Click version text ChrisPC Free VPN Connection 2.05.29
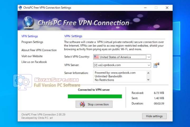The image size is (190, 127). tap(43, 115)
